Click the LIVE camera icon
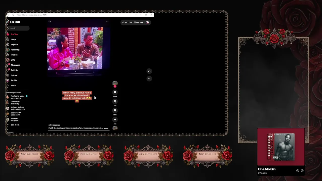The image size is (322, 181). (8, 60)
